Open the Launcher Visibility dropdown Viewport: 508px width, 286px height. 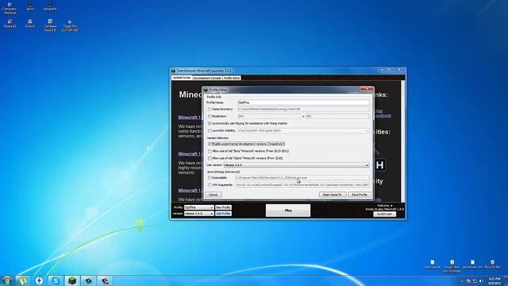(303, 130)
